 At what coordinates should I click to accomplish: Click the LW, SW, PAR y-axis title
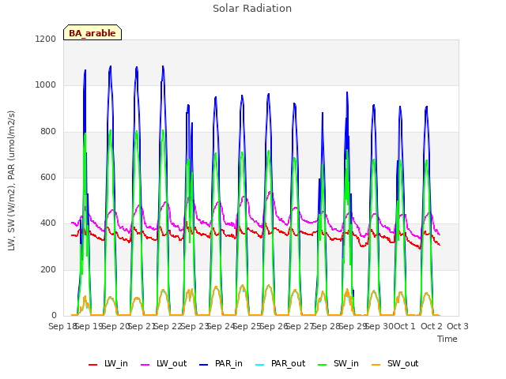tap(11, 181)
